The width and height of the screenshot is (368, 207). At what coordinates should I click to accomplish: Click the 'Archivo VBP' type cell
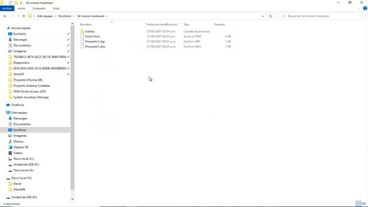(191, 41)
